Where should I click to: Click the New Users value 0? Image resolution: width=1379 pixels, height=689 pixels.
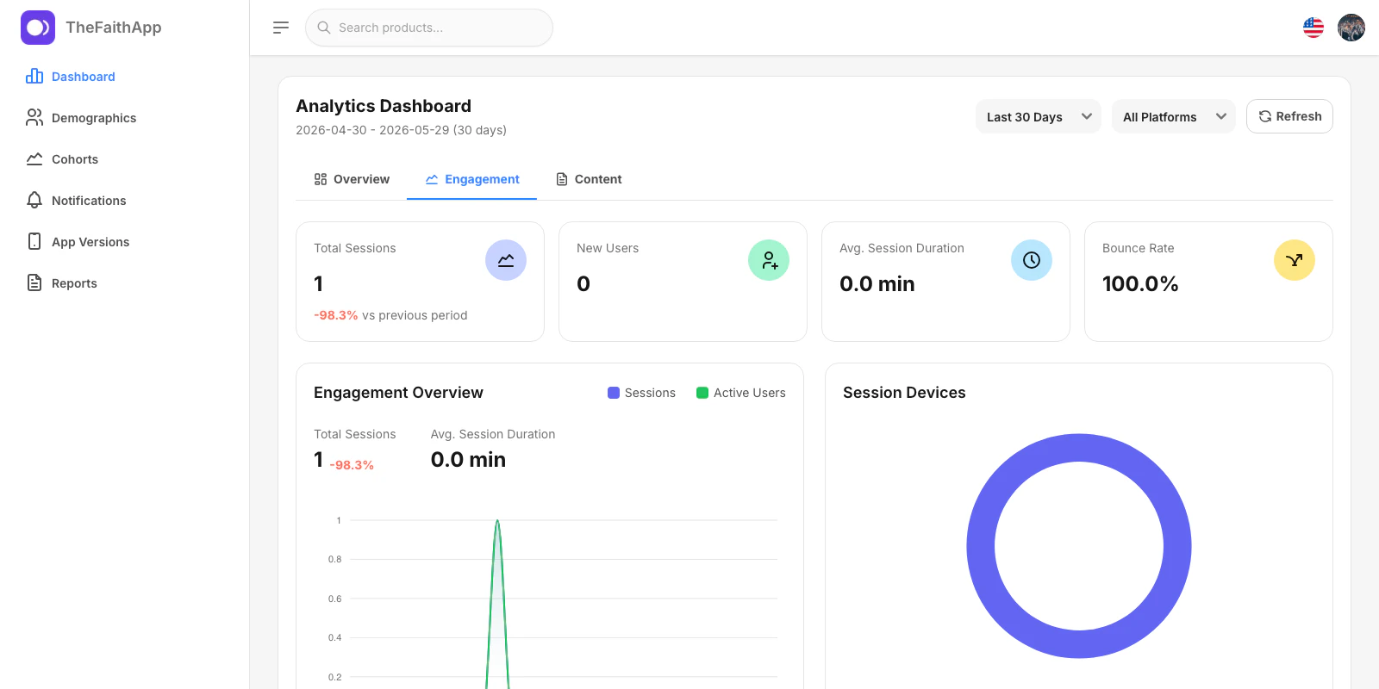tap(583, 283)
